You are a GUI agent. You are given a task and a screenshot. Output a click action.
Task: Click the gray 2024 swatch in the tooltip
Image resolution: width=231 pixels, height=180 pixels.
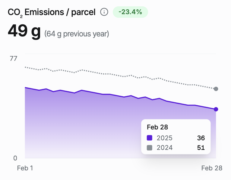(150, 148)
